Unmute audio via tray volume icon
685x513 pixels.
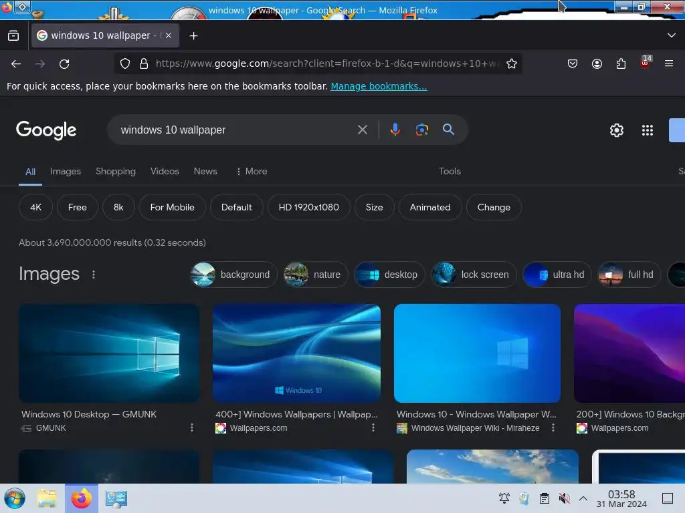click(x=564, y=498)
